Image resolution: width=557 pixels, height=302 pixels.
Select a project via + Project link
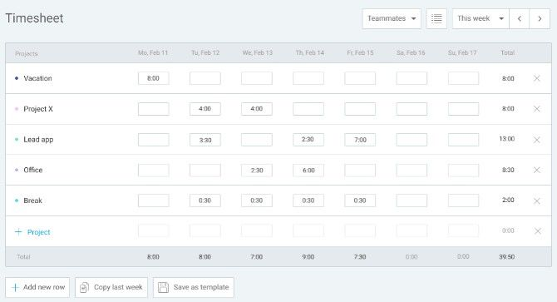point(32,232)
